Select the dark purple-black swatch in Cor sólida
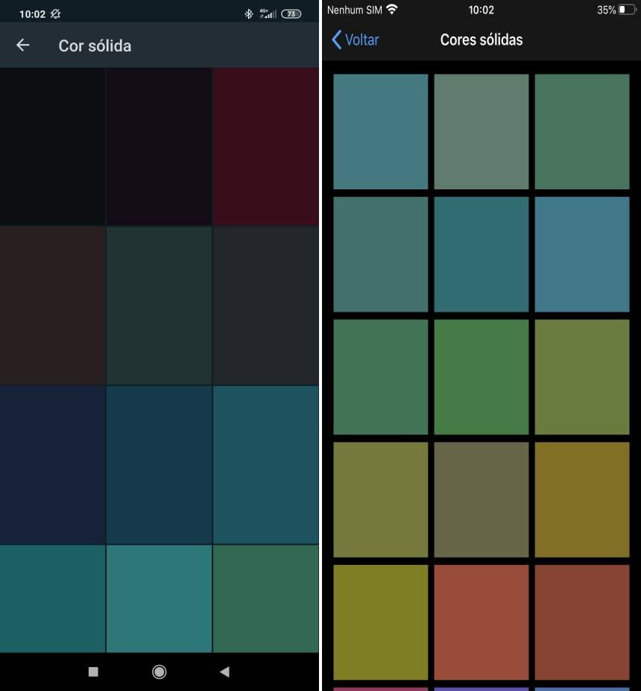This screenshot has height=691, width=641. pyautogui.click(x=159, y=147)
